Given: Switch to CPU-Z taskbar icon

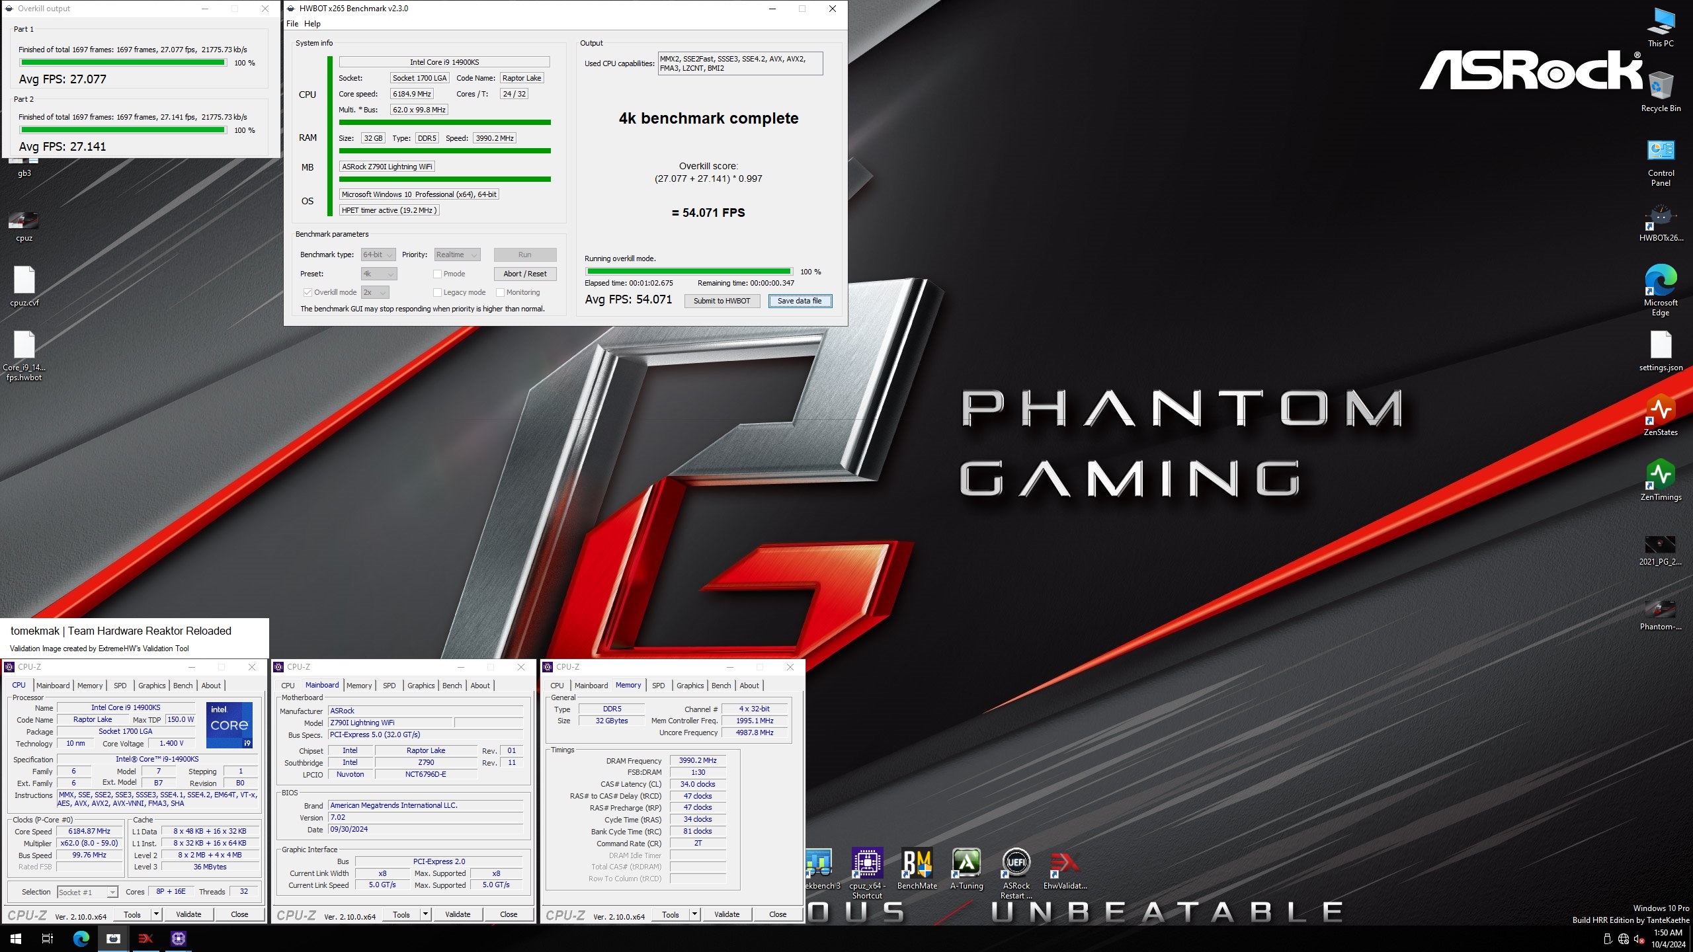Looking at the screenshot, I should 179,938.
